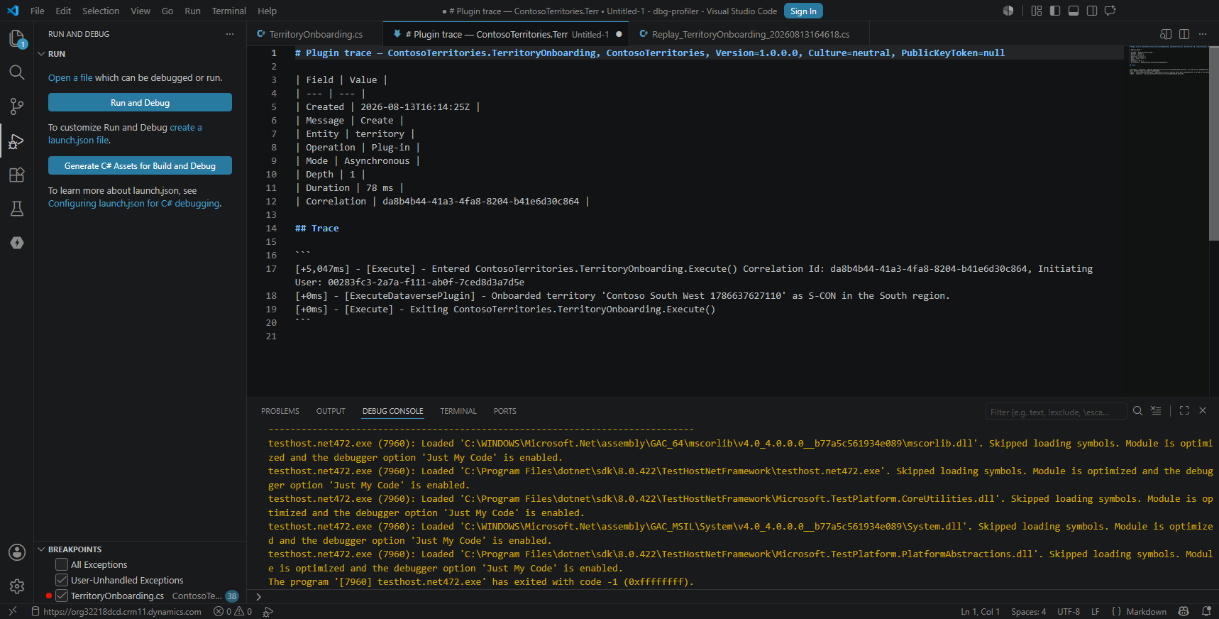Maximize the panel size
Viewport: 1219px width, 619px height.
click(1184, 411)
